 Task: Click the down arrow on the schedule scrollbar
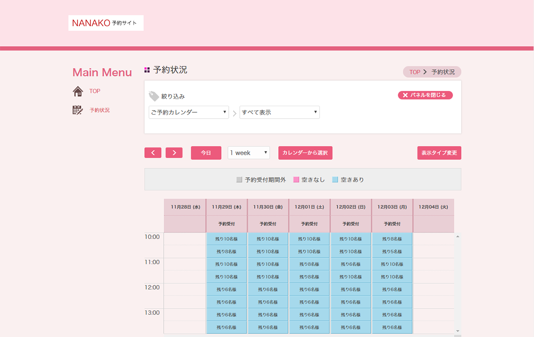457,331
